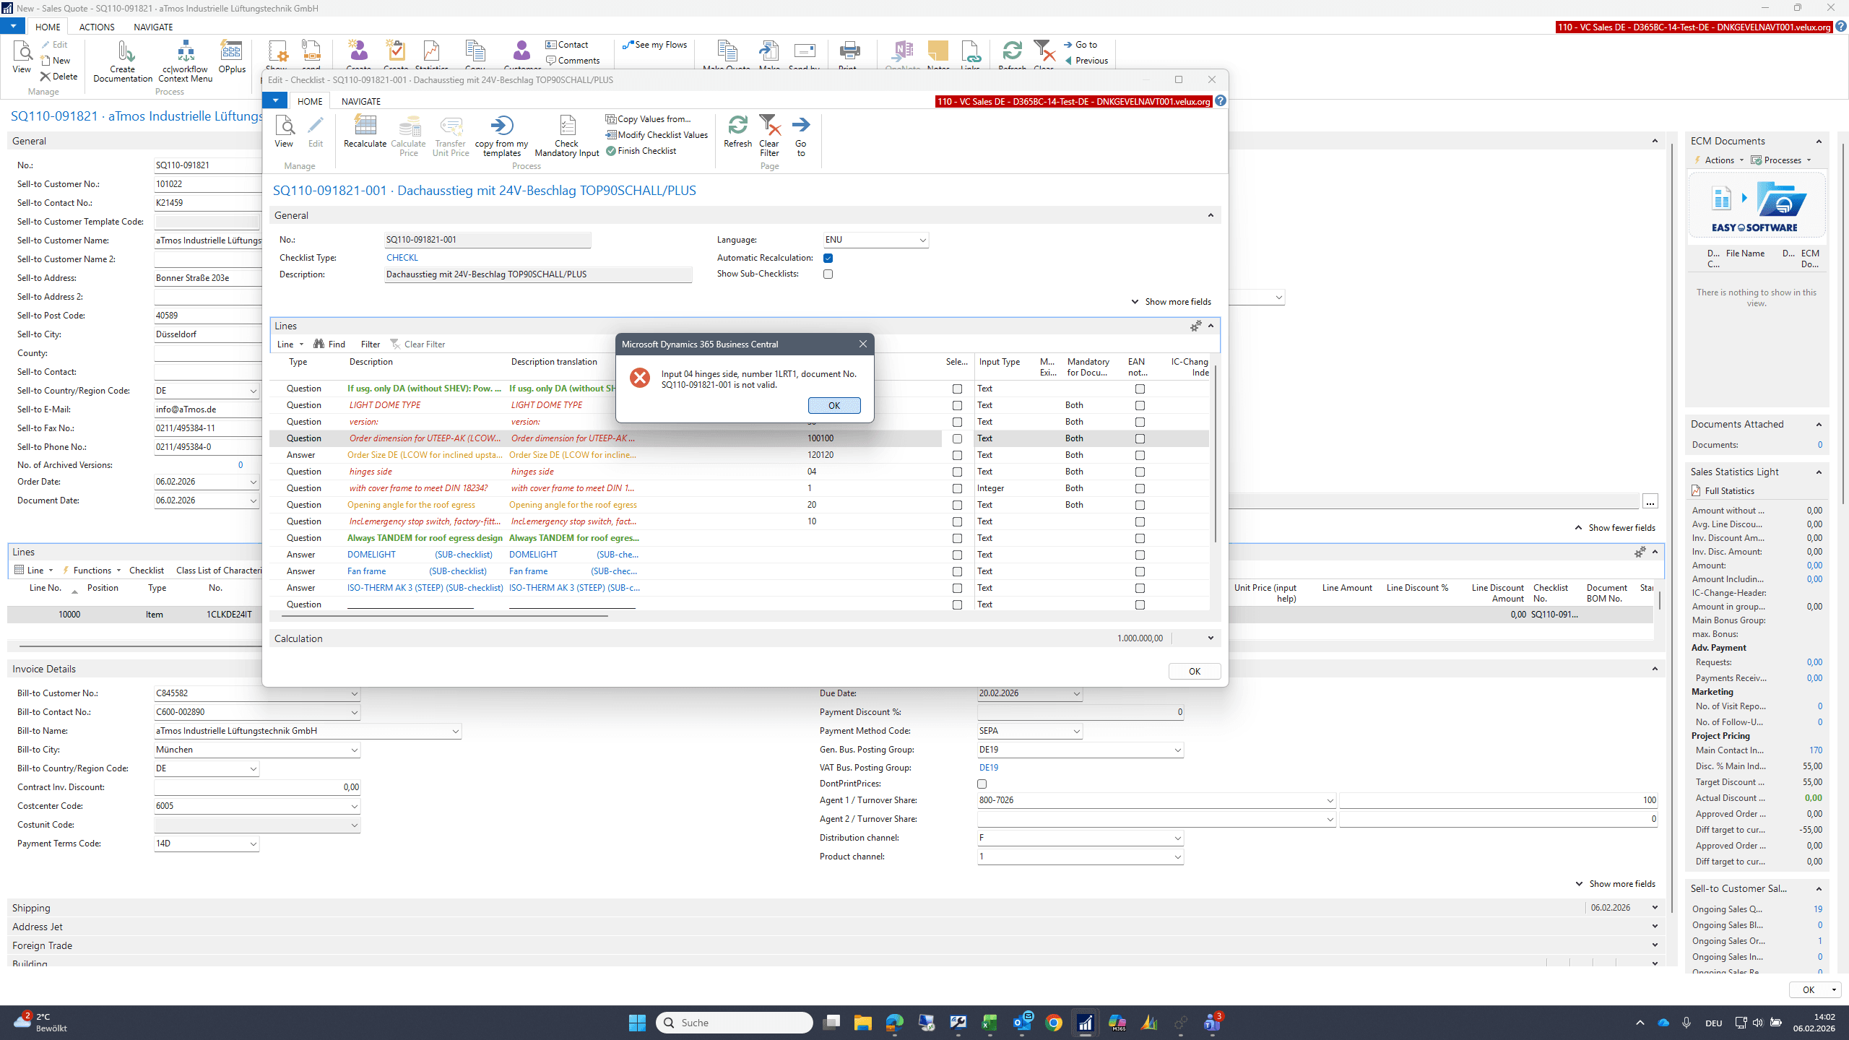
Task: Enable the Show Sub-Checklists checkbox
Action: pos(828,274)
